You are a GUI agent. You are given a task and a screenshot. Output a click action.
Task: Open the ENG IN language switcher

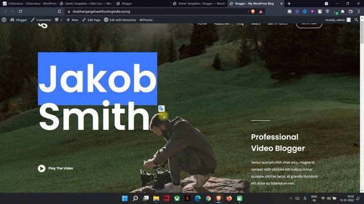[314, 198]
